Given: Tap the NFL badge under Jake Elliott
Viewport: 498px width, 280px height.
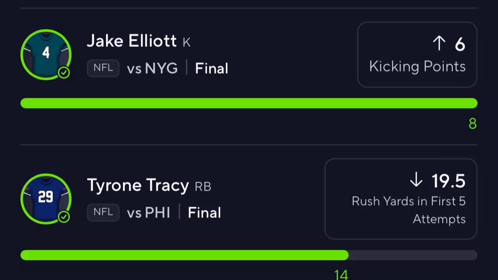Looking at the screenshot, I should coord(103,68).
